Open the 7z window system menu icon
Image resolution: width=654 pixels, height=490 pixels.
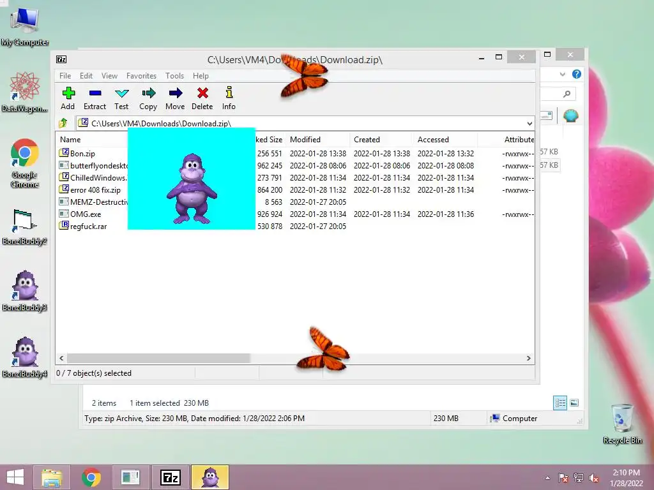pyautogui.click(x=61, y=59)
